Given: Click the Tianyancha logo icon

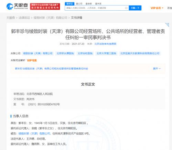Looking at the screenshot, I should point(10,7).
